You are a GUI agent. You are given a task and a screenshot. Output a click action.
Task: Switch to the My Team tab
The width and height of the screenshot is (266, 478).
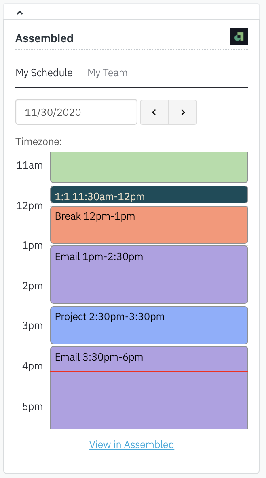[108, 73]
